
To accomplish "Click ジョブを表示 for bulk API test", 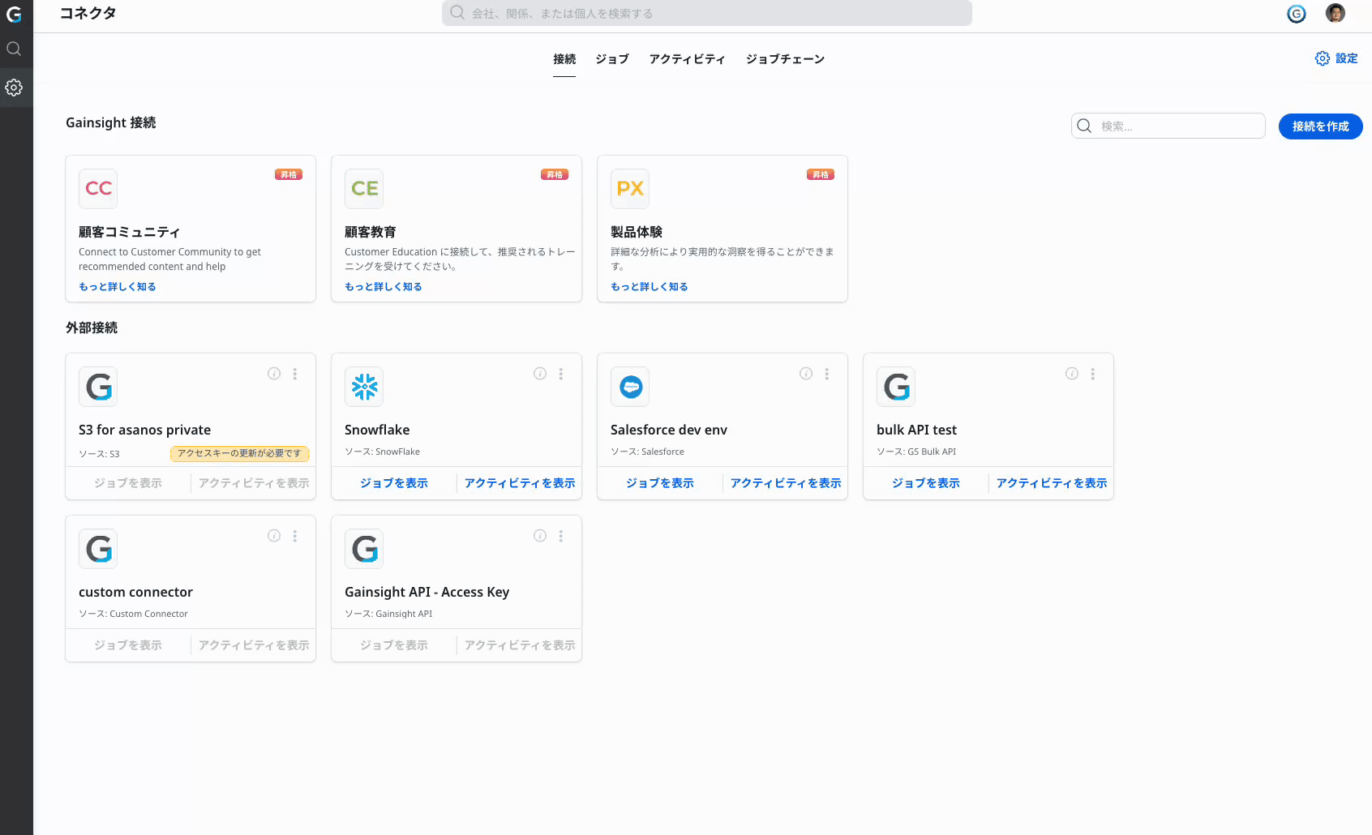I will [926, 483].
